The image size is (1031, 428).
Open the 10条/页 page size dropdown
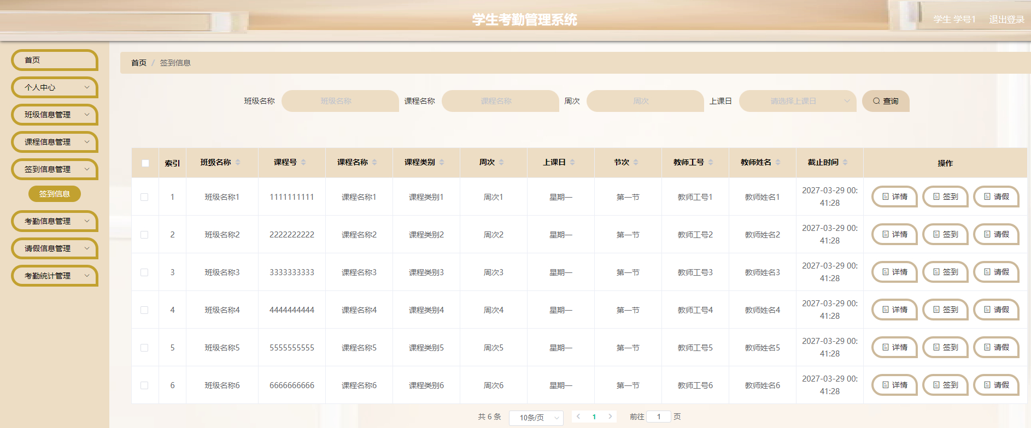click(536, 418)
